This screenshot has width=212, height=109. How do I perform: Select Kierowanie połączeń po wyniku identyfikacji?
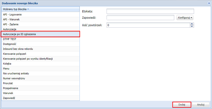click(41, 59)
